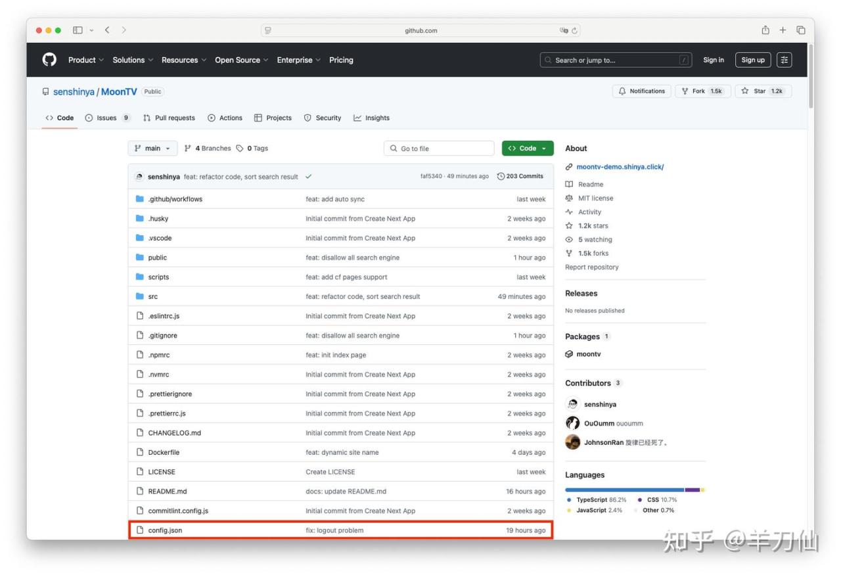Open JohnsonRan contributor avatar

point(573,442)
